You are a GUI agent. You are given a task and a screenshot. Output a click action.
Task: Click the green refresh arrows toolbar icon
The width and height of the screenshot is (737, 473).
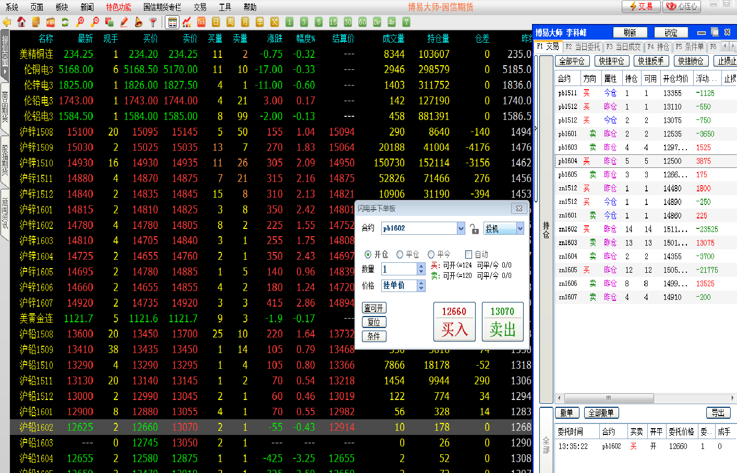click(x=65, y=22)
